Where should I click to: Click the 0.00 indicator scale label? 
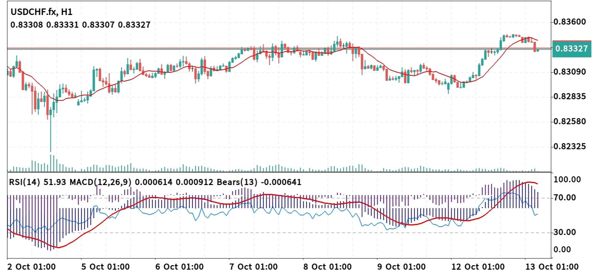(x=563, y=250)
